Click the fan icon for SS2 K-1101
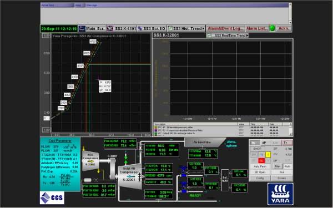This screenshot has width=333, height=208. click(x=110, y=28)
